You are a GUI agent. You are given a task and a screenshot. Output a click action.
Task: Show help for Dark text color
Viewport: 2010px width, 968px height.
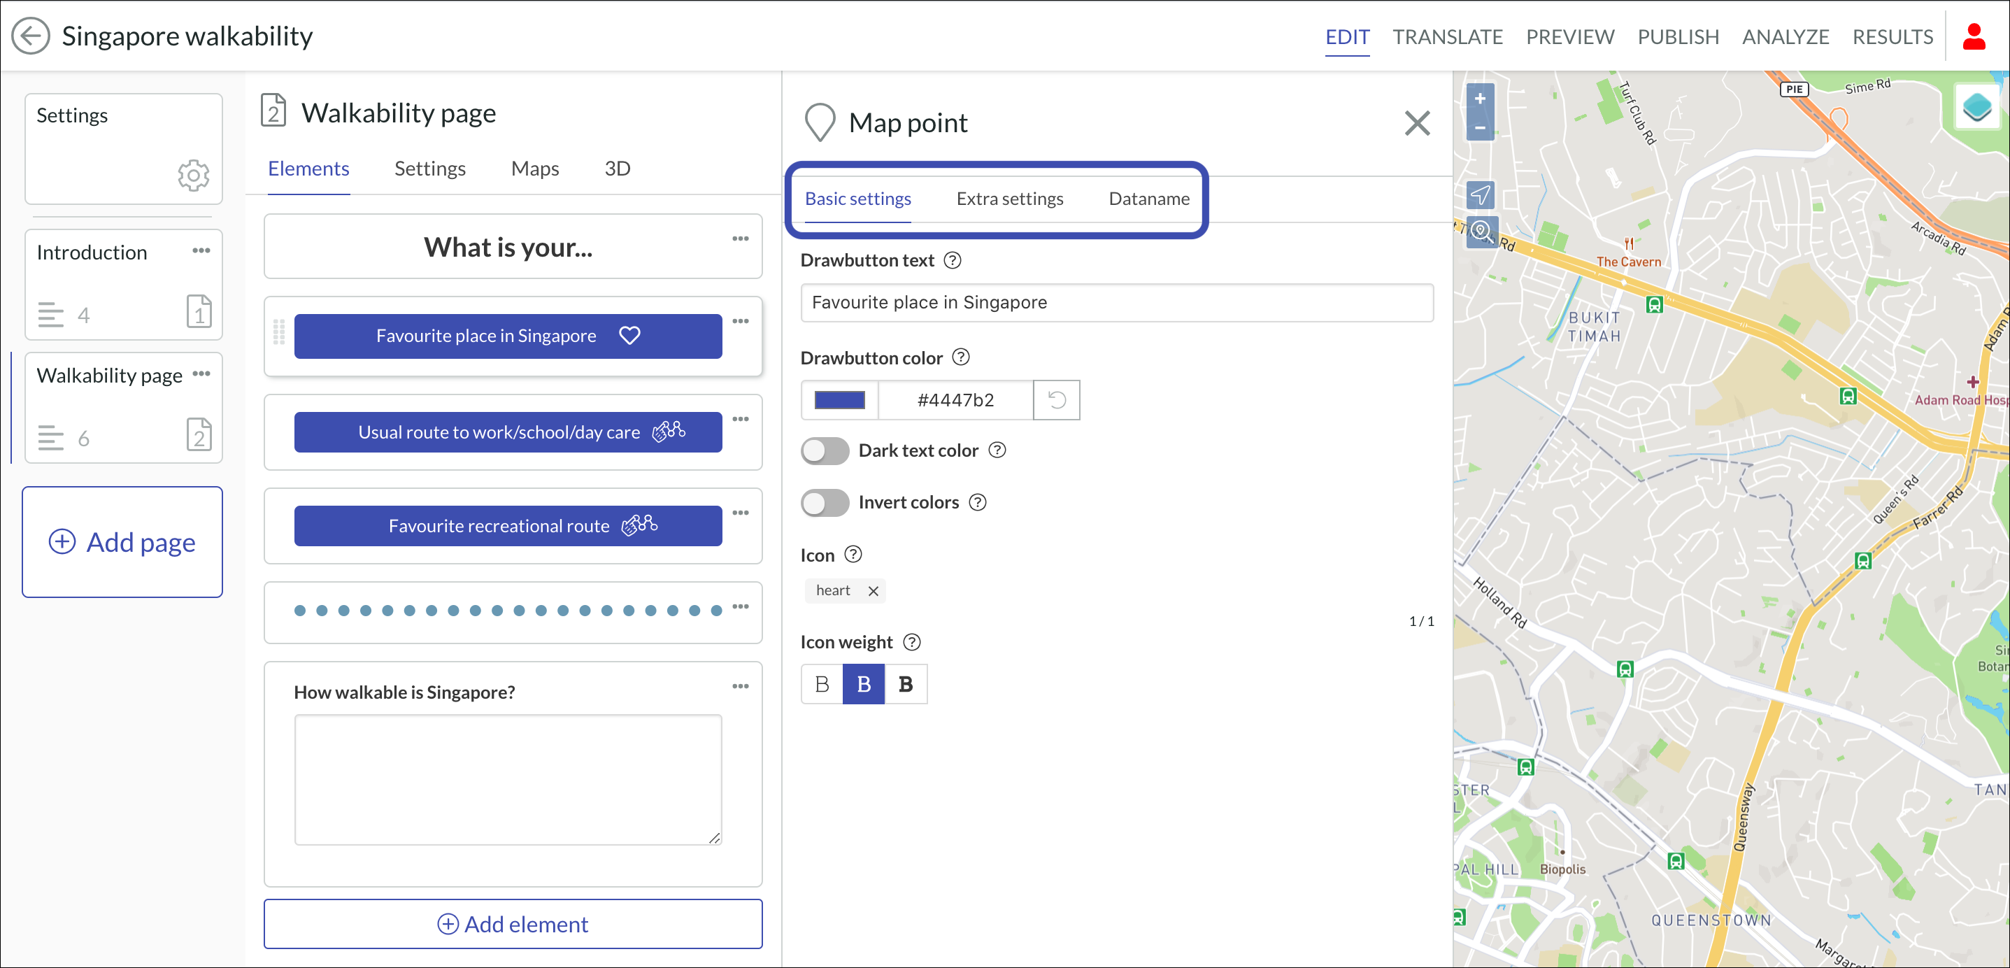tap(997, 450)
